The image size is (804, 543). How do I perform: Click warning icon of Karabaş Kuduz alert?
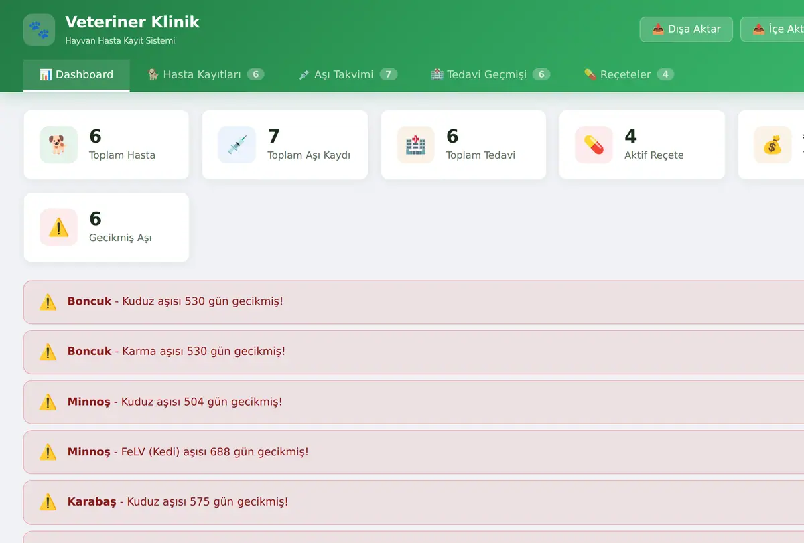(48, 501)
